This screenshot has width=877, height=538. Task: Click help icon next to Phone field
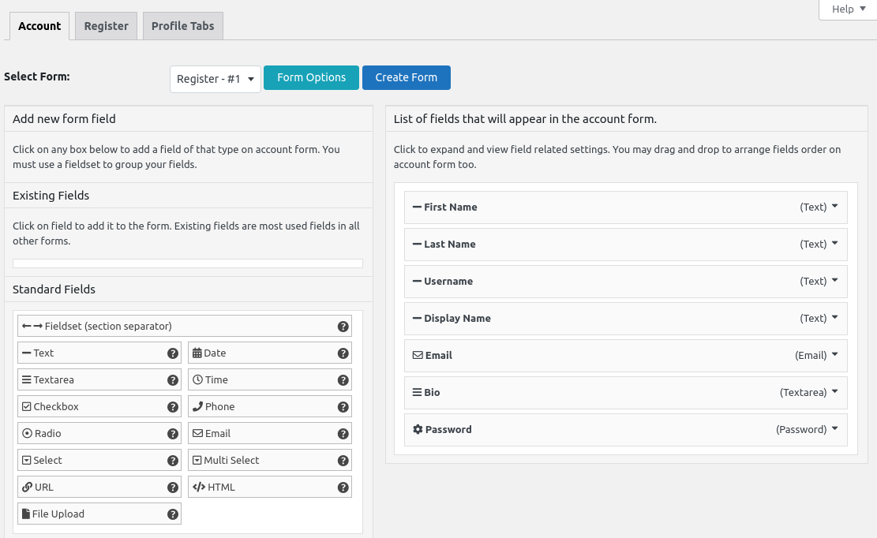343,407
